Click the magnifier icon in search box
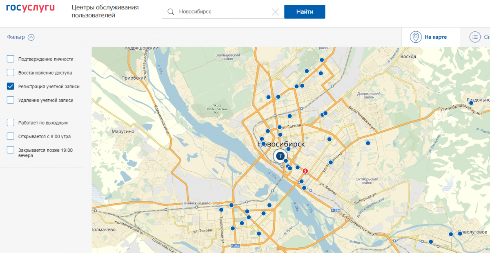Viewport: 490px width, 253px height. (171, 12)
